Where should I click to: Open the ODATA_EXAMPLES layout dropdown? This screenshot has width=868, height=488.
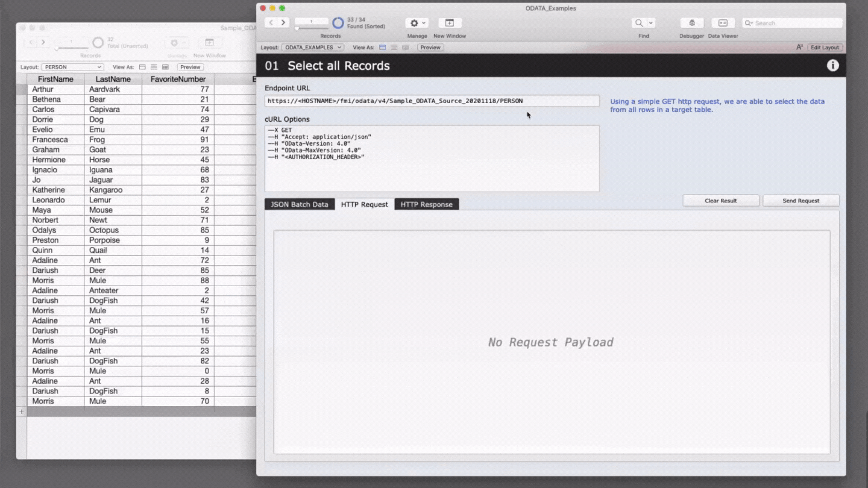tap(312, 47)
